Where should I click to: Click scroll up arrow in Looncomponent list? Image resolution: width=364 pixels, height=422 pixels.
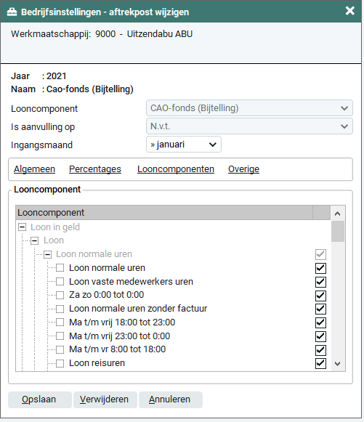point(338,214)
